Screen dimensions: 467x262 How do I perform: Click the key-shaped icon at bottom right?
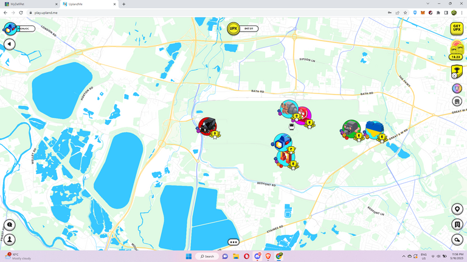tap(457, 240)
